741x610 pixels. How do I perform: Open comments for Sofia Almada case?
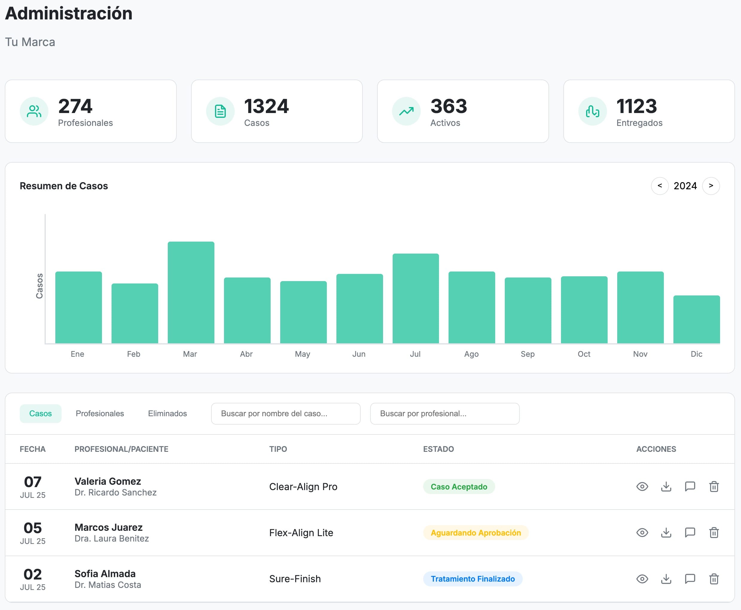tap(690, 578)
